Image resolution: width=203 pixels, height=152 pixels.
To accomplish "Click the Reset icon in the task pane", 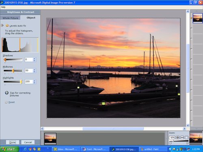I will (6, 102).
